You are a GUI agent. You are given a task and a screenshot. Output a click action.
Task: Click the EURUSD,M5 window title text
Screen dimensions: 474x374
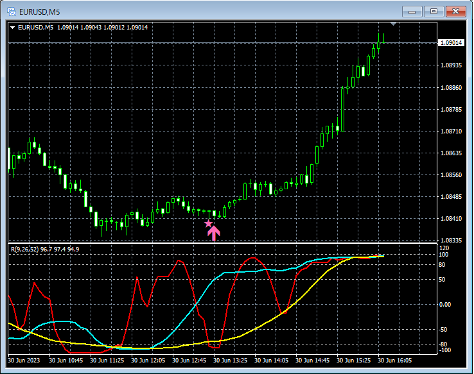tap(40, 12)
